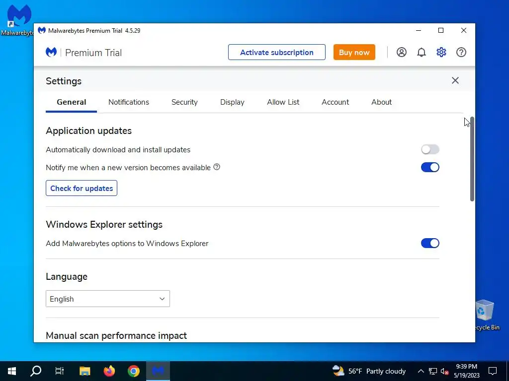Open the Security tab
Image resolution: width=509 pixels, height=381 pixels.
[x=184, y=102]
